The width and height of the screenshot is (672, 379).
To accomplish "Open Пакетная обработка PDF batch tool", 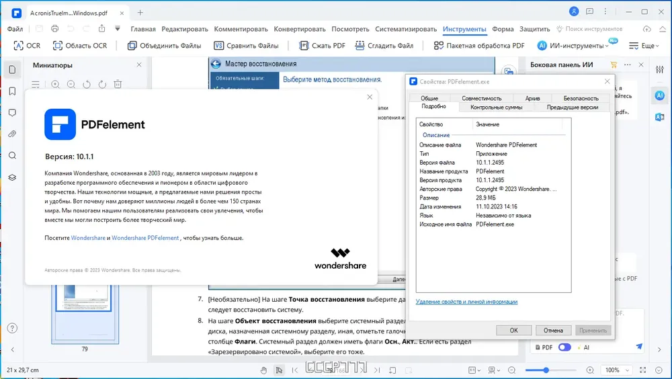I will [x=478, y=46].
